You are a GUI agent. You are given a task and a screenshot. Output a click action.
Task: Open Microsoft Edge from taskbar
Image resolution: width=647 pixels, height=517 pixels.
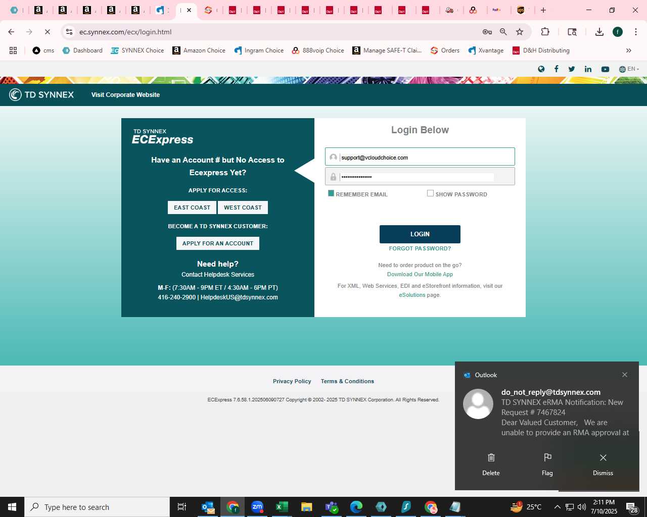[356, 507]
